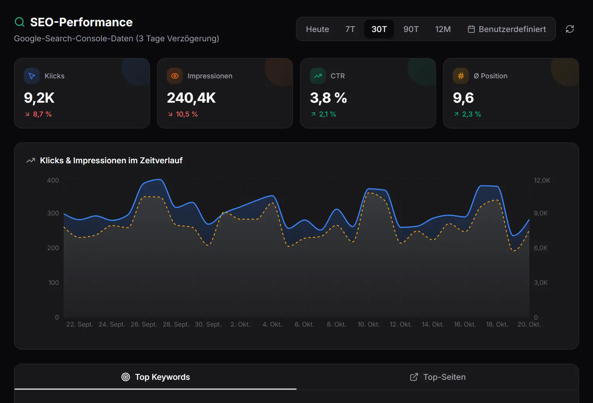Click the 8,7 % change value
The image size is (593, 403).
tap(42, 114)
